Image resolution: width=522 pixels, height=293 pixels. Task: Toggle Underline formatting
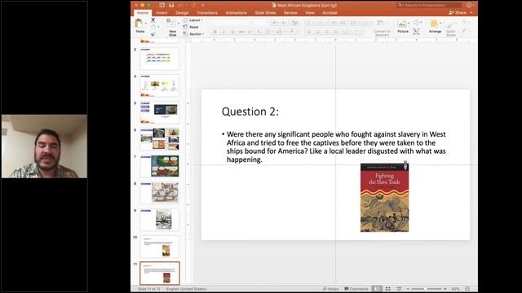pyautogui.click(x=232, y=32)
